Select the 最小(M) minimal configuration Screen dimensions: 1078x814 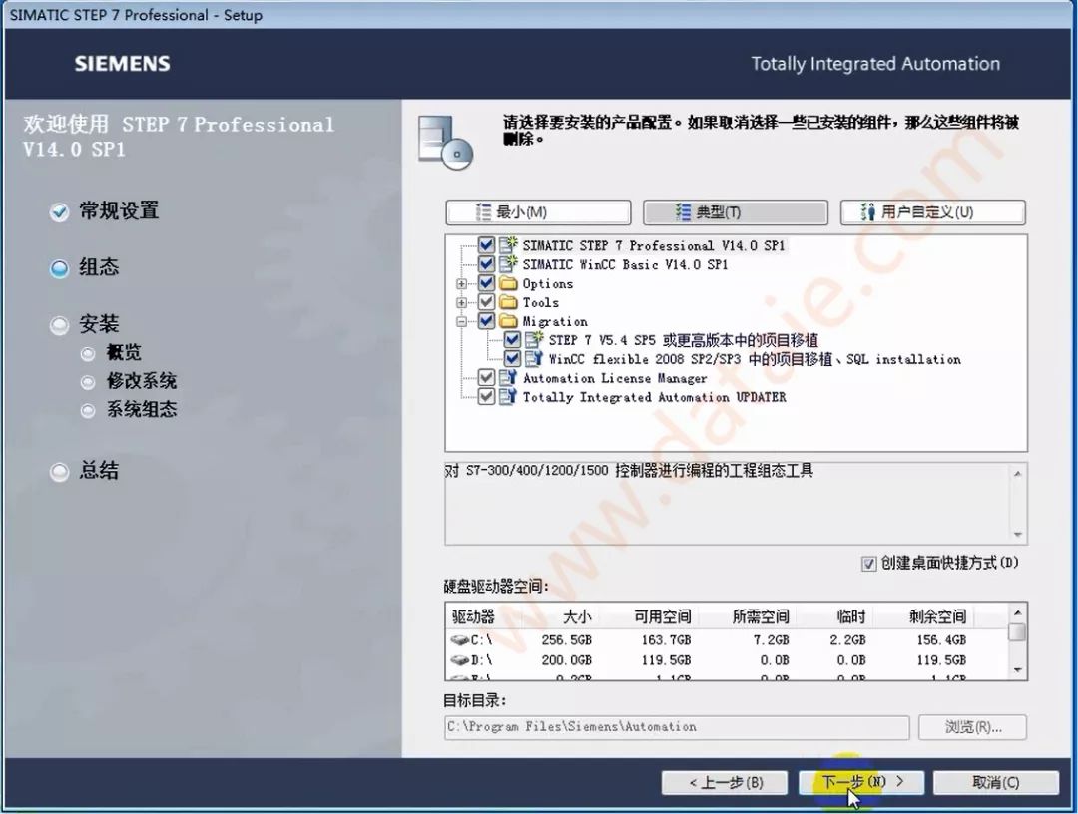(538, 212)
